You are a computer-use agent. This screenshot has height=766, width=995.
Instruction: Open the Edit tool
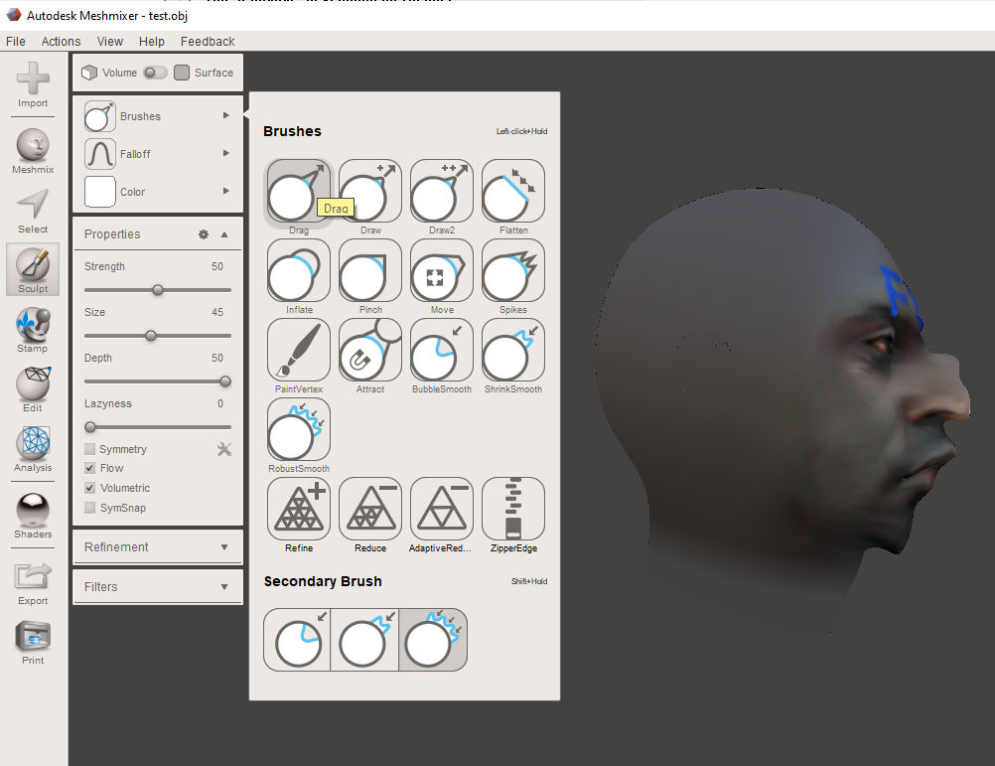(33, 389)
